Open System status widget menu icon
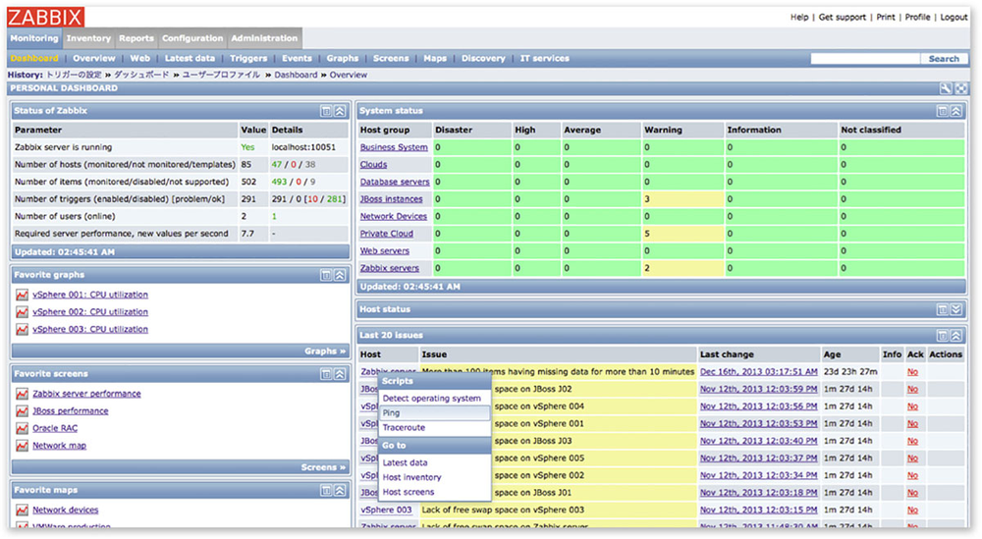The height and width of the screenshot is (539, 982). 942,111
